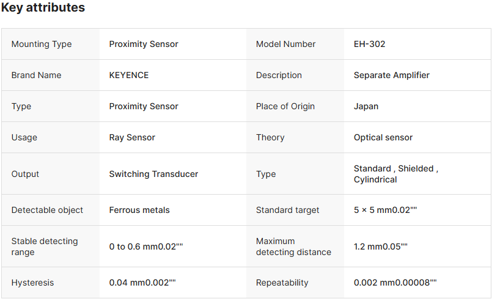Image resolution: width=492 pixels, height=299 pixels.
Task: Click the Optical sensor theory value
Action: point(383,137)
